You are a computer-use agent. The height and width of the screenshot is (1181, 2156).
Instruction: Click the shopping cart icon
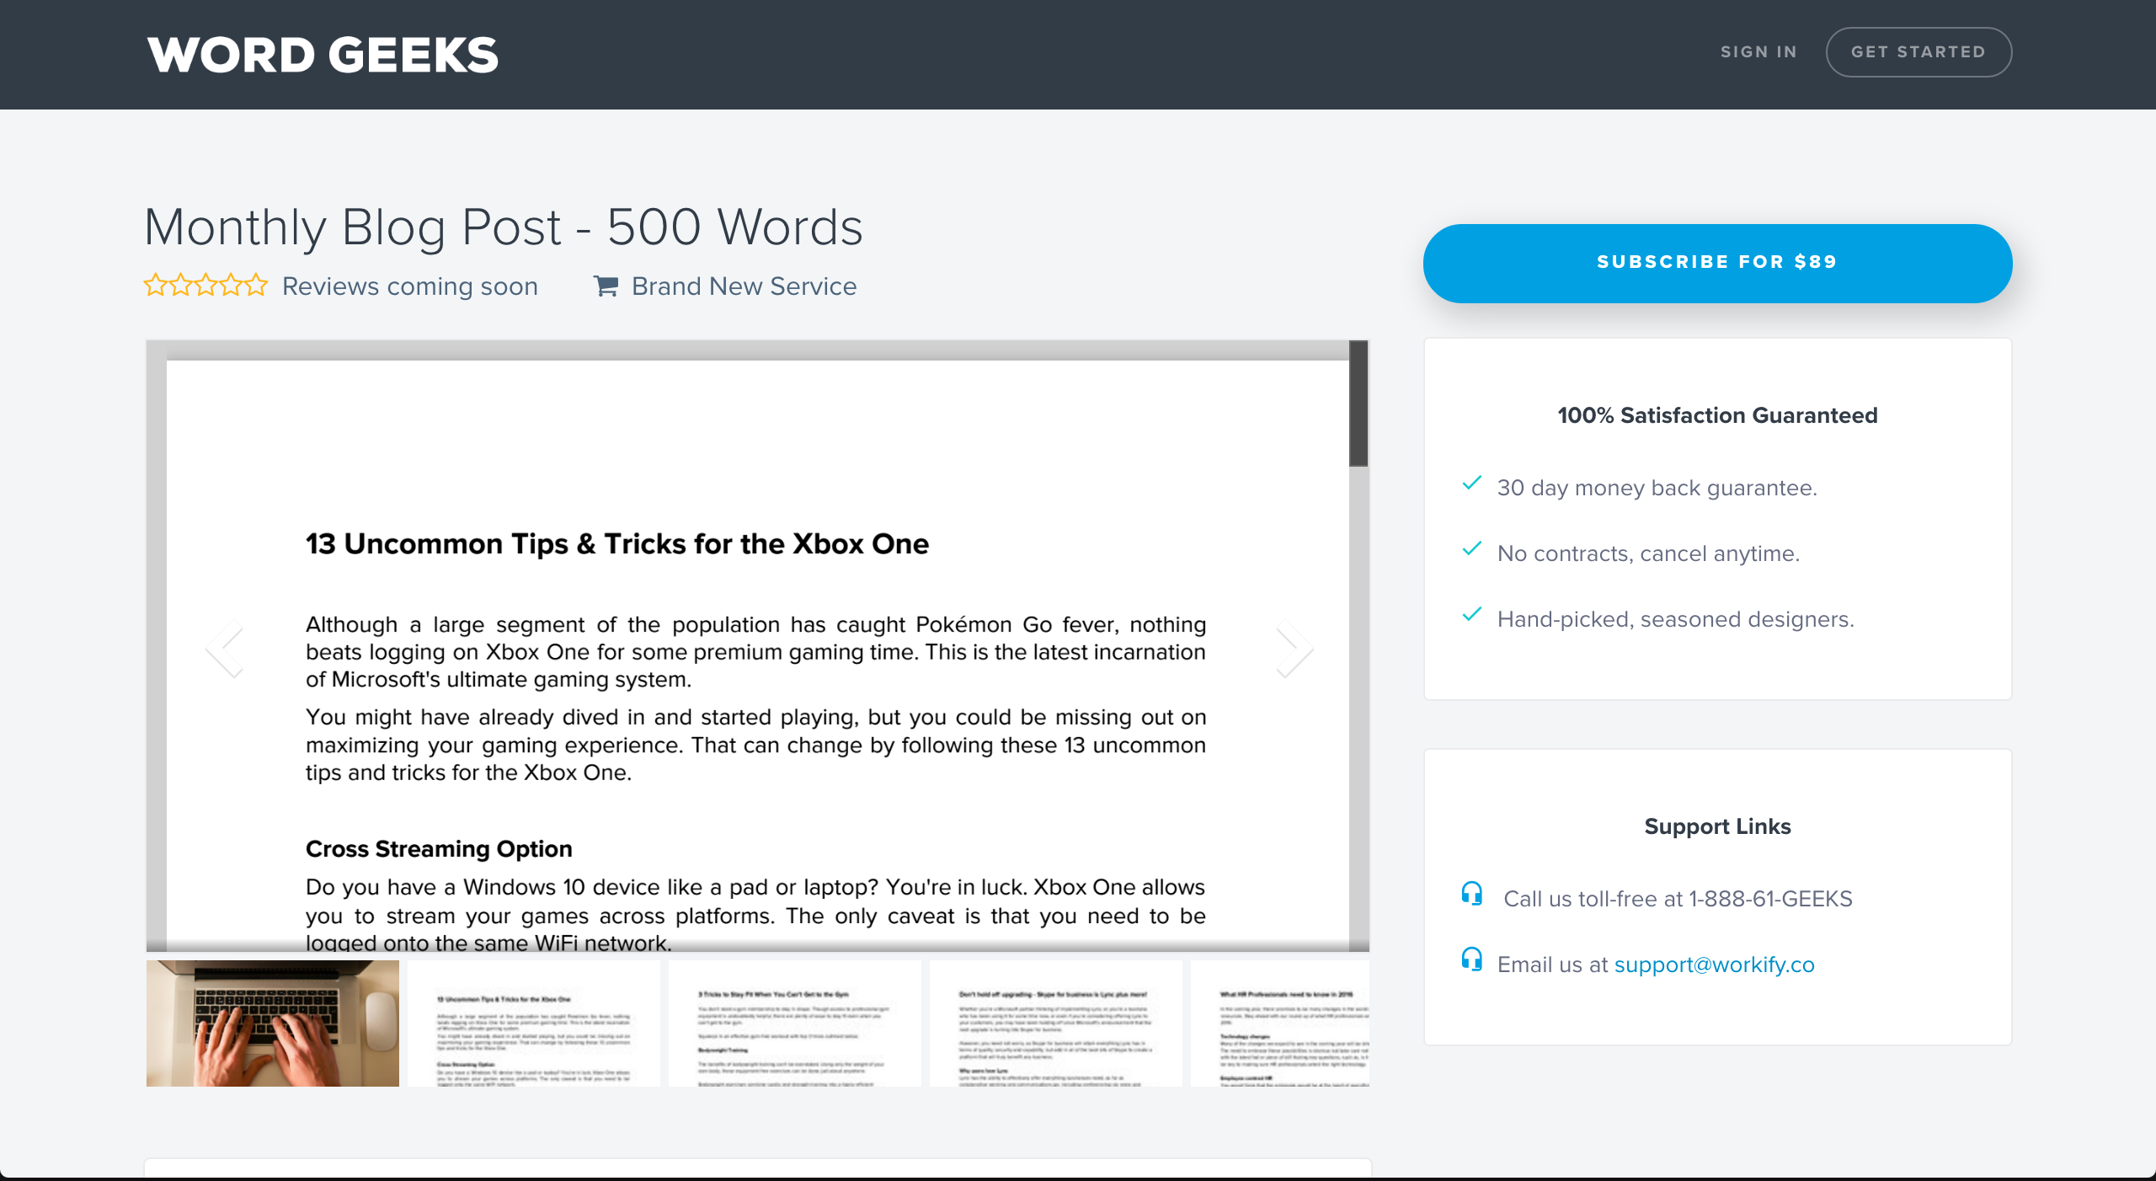606,286
